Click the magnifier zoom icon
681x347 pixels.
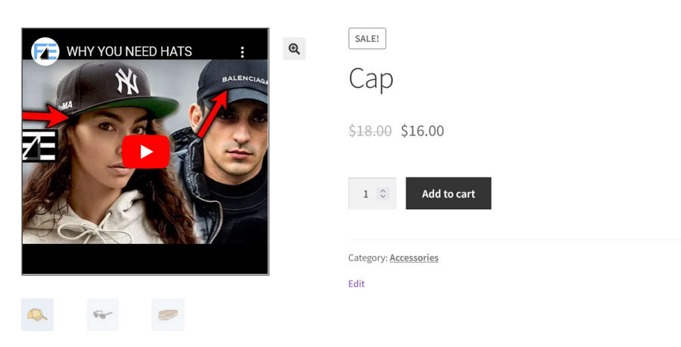(x=294, y=49)
